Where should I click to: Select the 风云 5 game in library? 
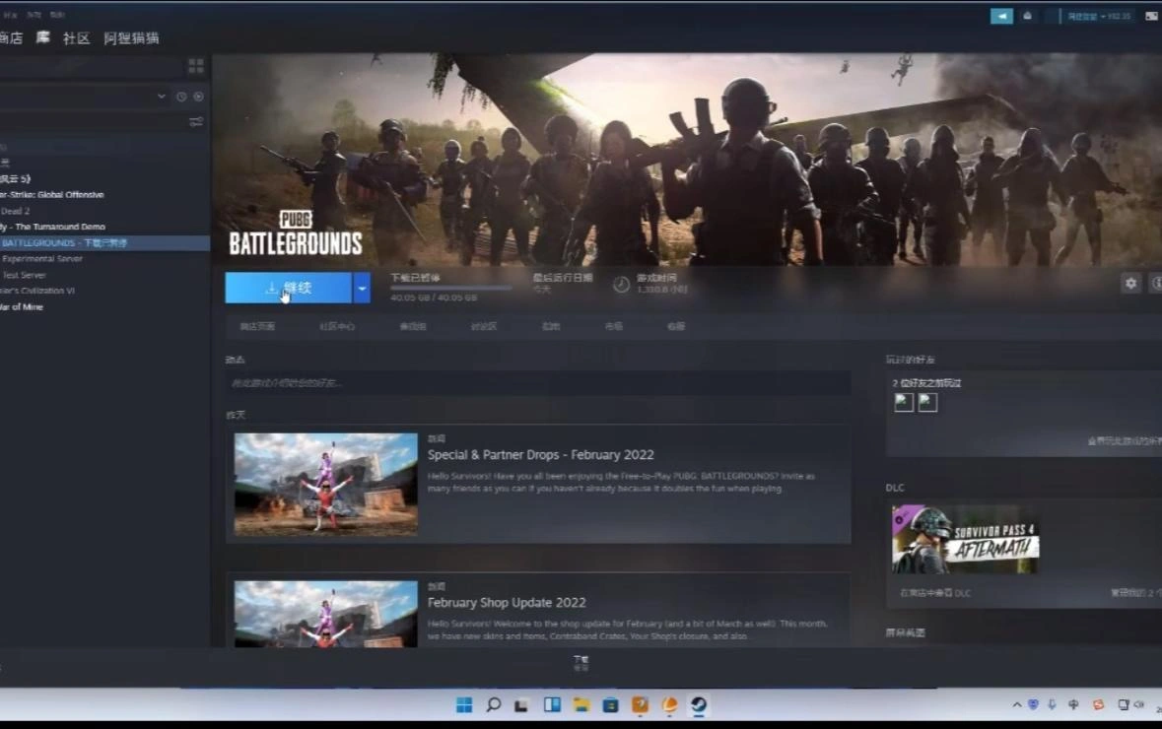(x=15, y=178)
